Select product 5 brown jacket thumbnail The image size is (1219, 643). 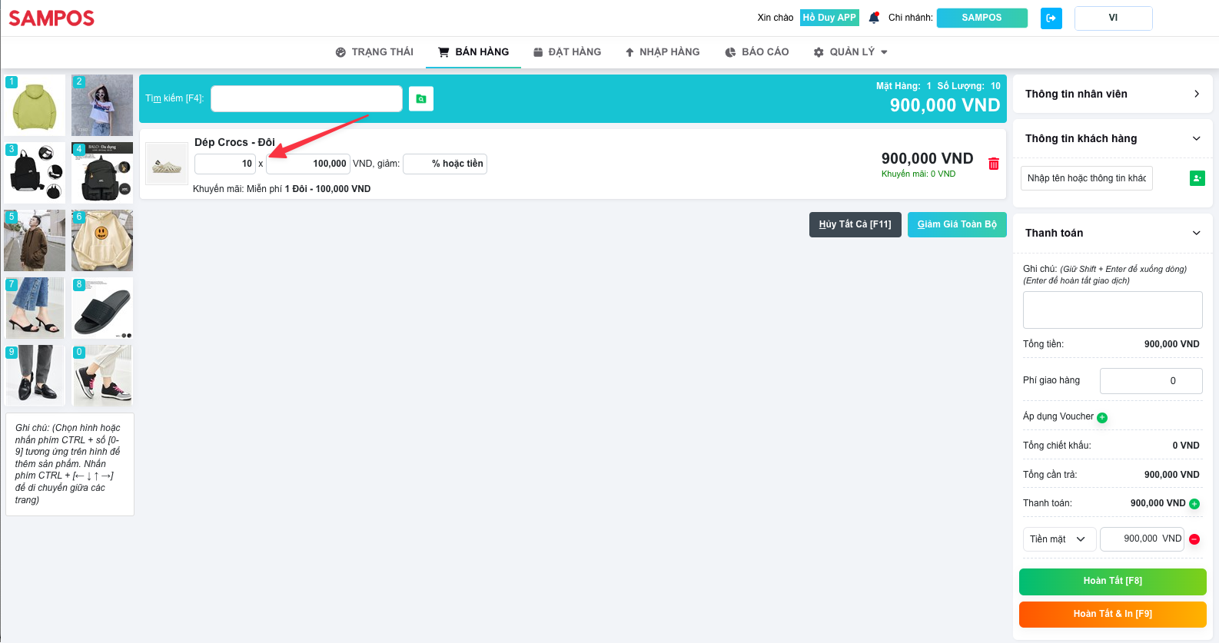[x=35, y=240]
